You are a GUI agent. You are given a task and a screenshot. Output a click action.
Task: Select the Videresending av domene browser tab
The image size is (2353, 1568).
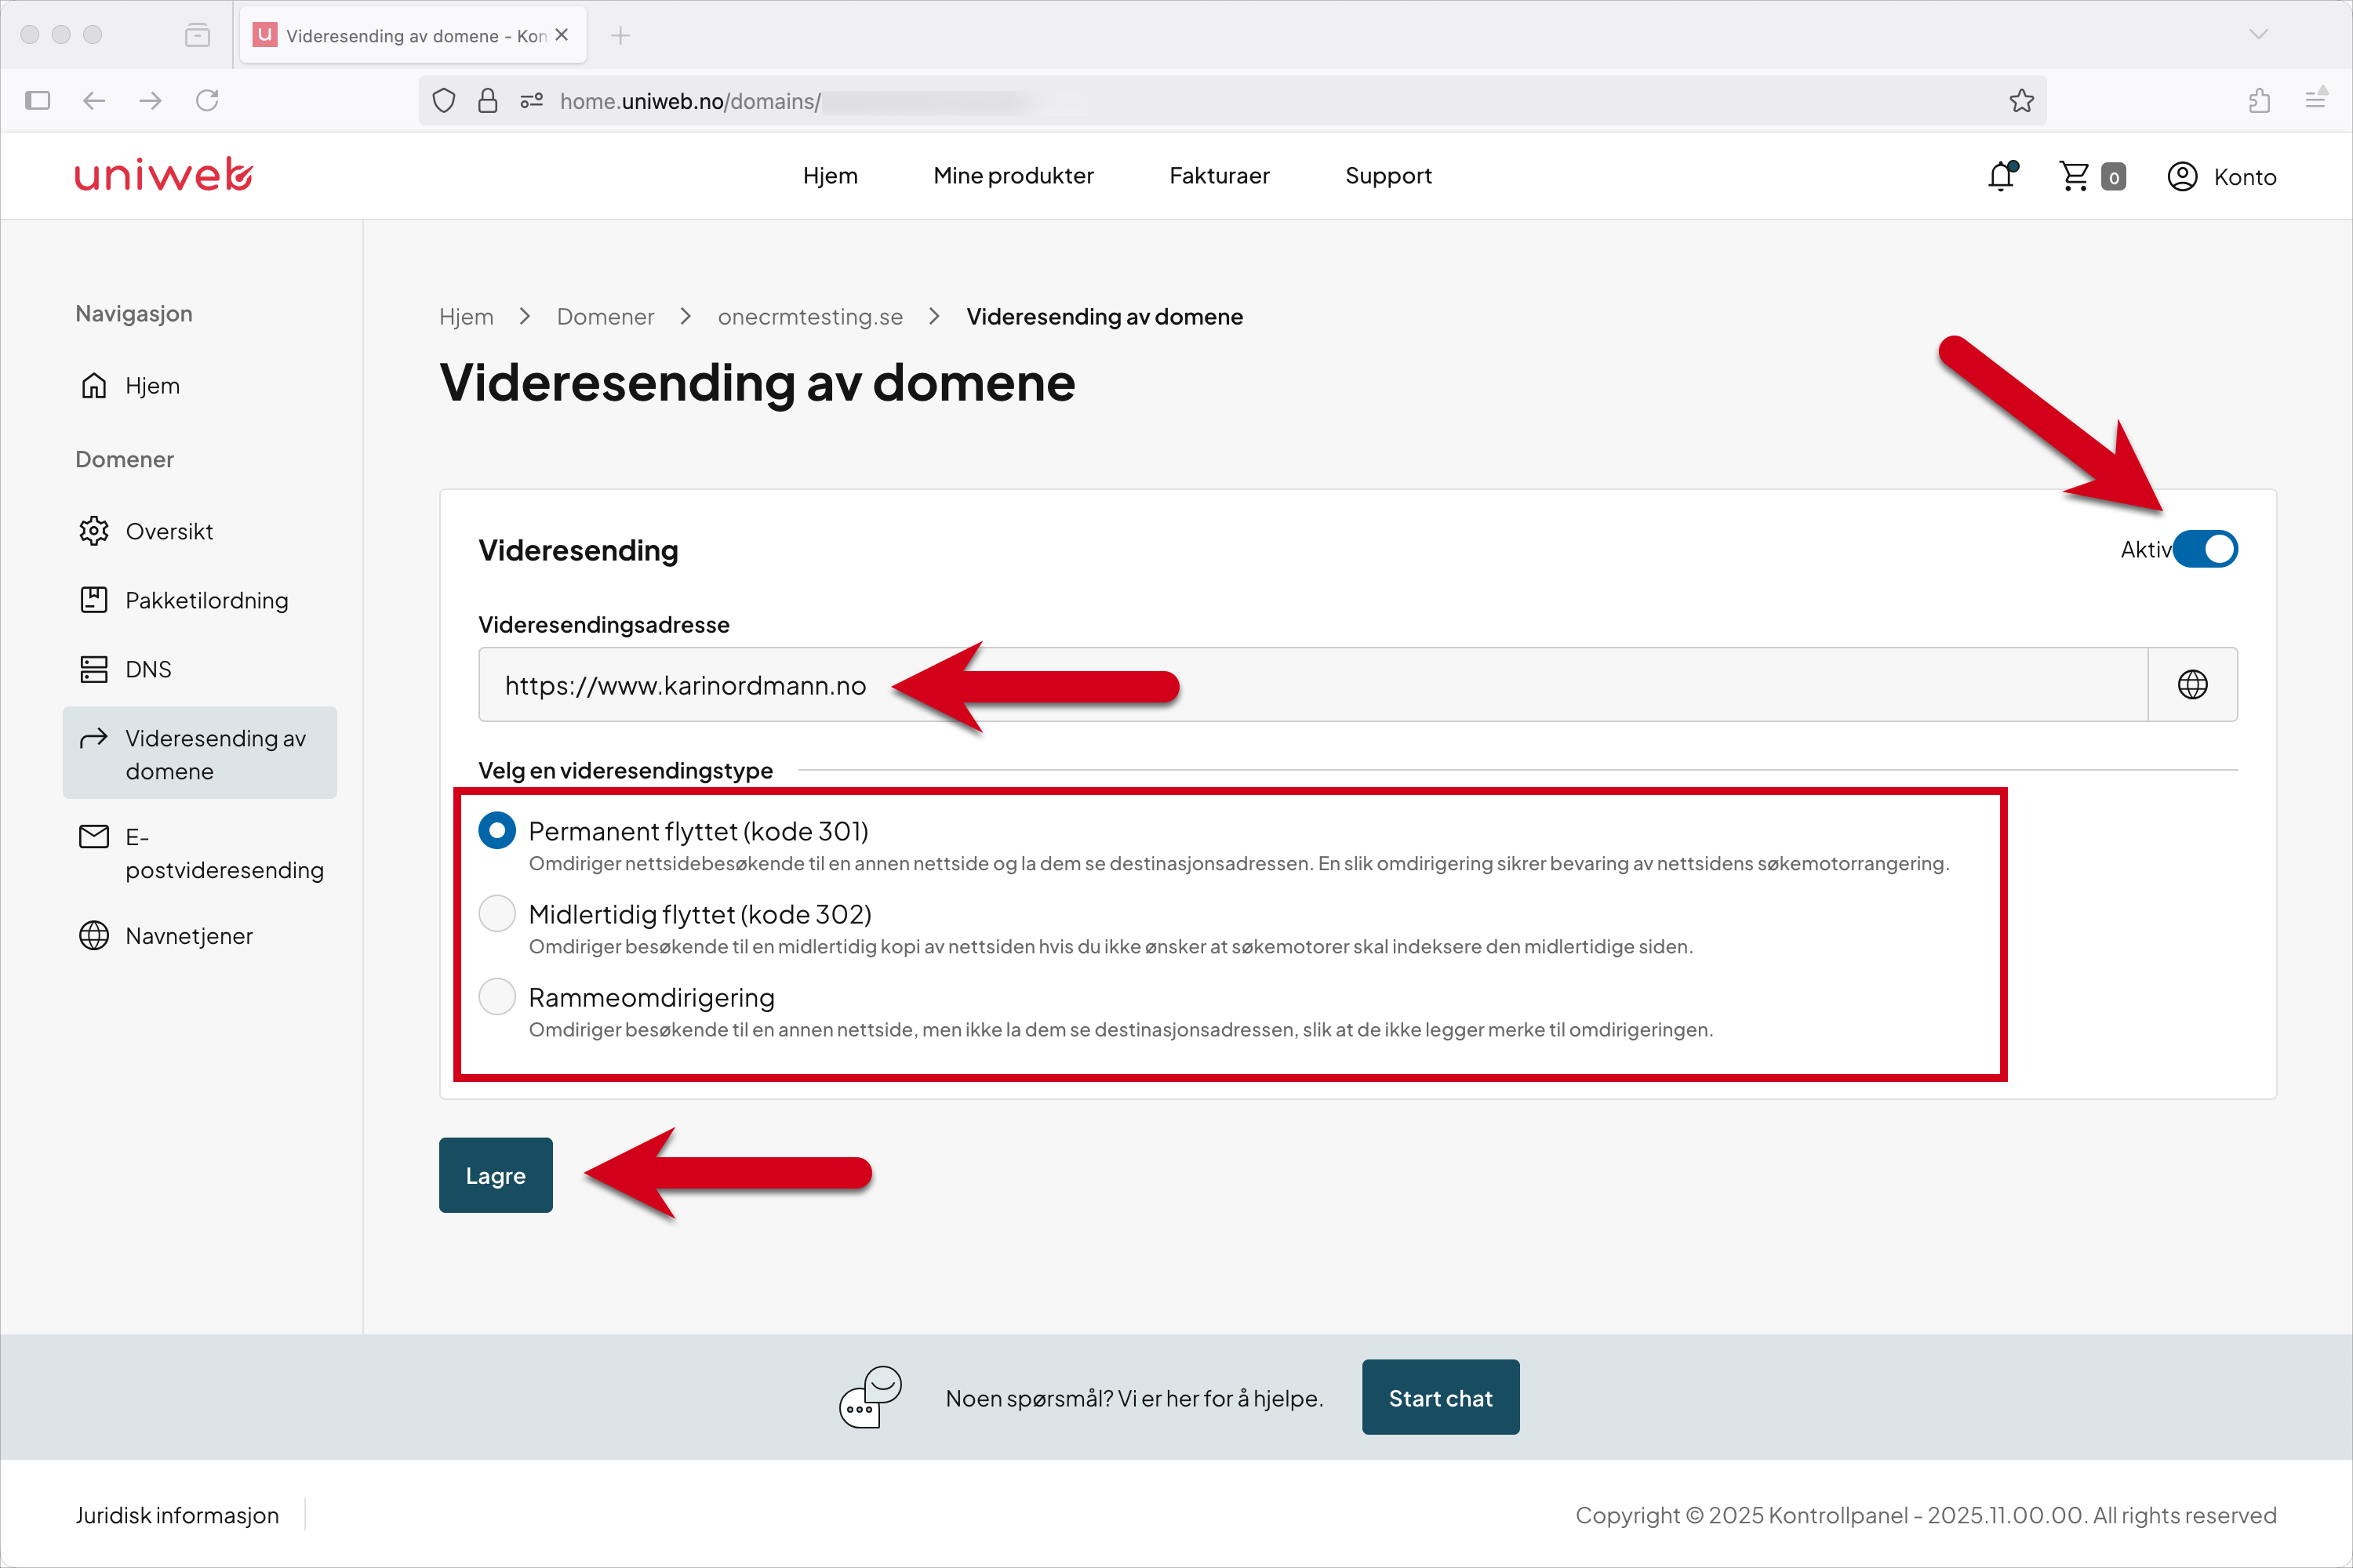click(x=413, y=36)
